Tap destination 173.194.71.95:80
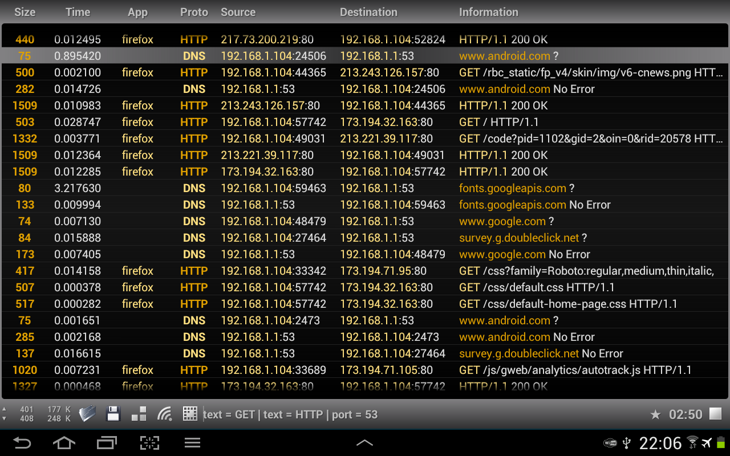 (383, 271)
